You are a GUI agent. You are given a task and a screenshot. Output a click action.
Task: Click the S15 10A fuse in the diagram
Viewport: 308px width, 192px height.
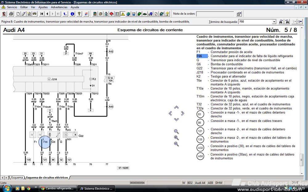point(109,79)
